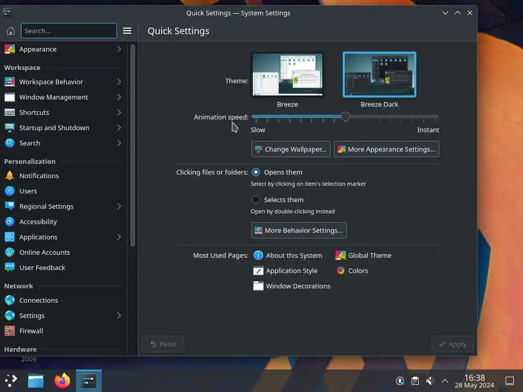Open the hamburger menu next to the search field

point(127,31)
